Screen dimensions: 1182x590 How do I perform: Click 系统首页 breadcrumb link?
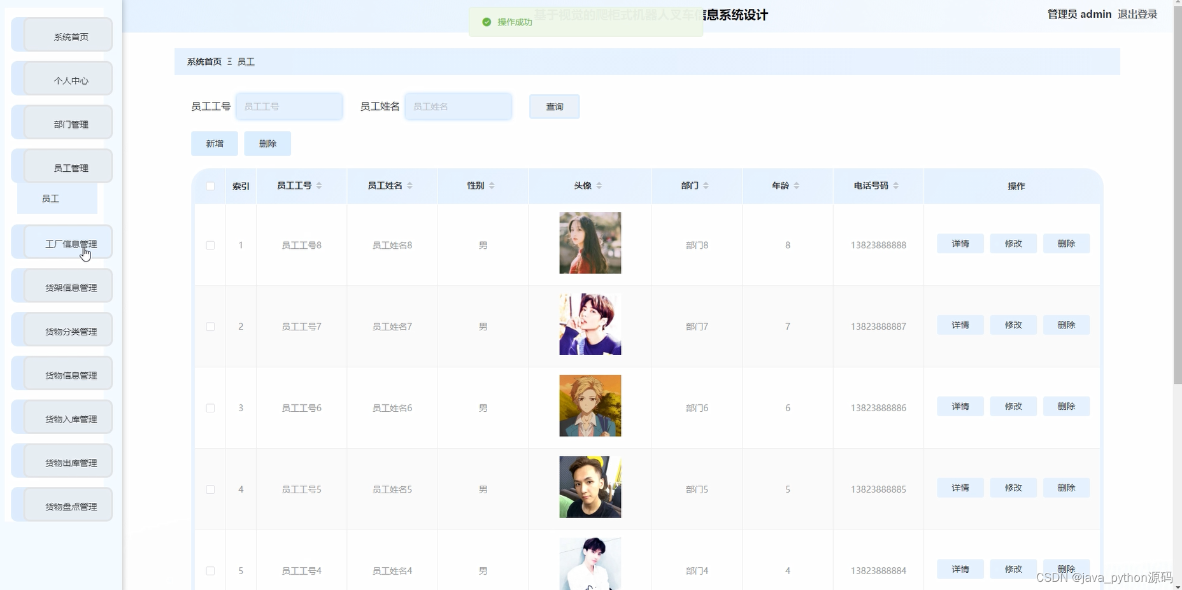[204, 62]
